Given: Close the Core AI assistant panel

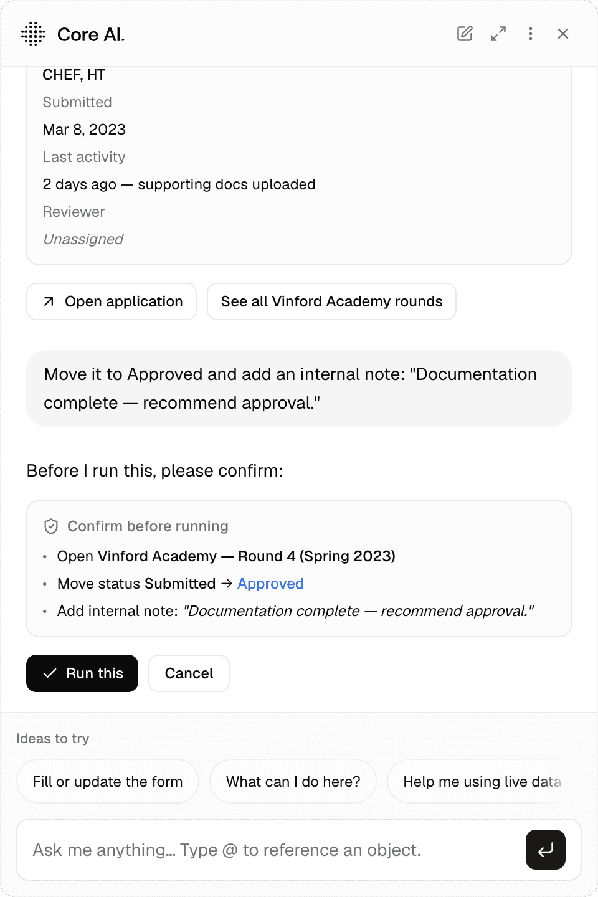Looking at the screenshot, I should [563, 34].
